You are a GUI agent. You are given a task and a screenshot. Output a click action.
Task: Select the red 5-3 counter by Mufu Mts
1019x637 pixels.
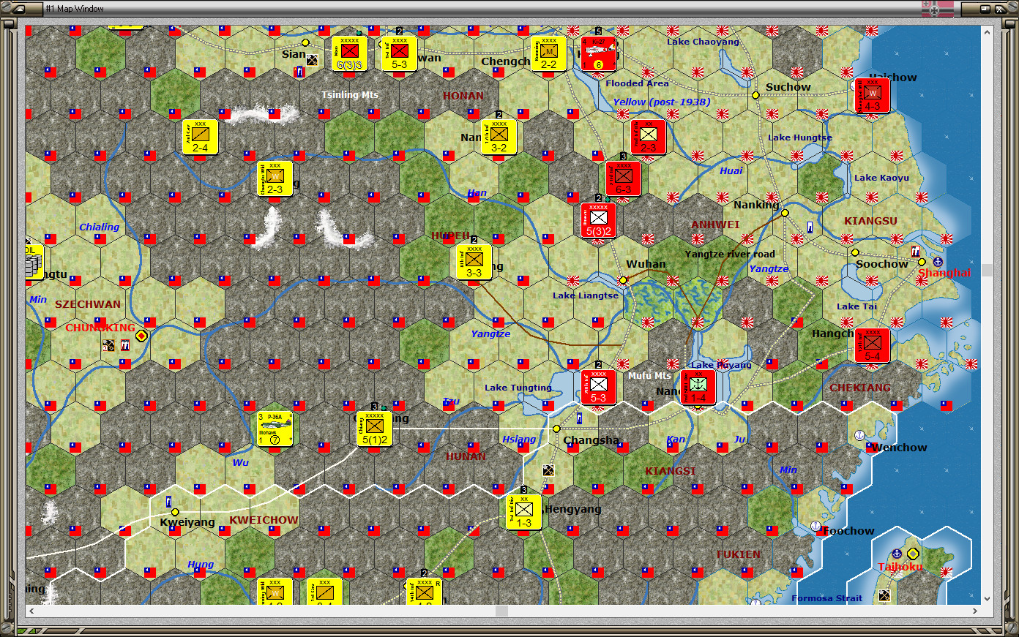click(599, 387)
